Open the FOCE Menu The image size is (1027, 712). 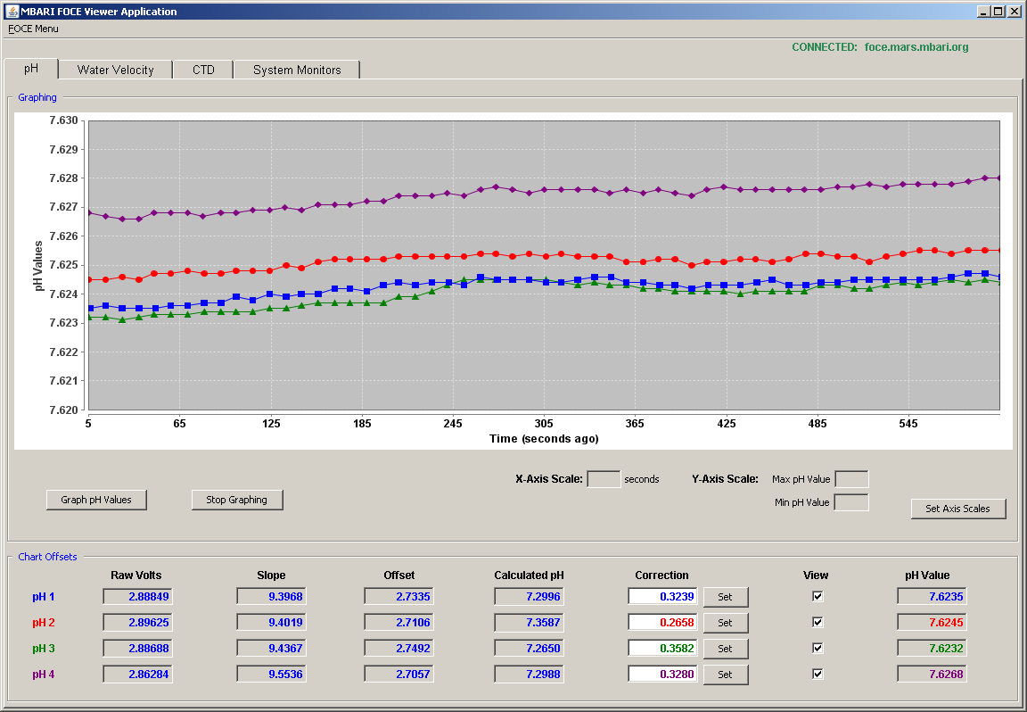(x=33, y=29)
